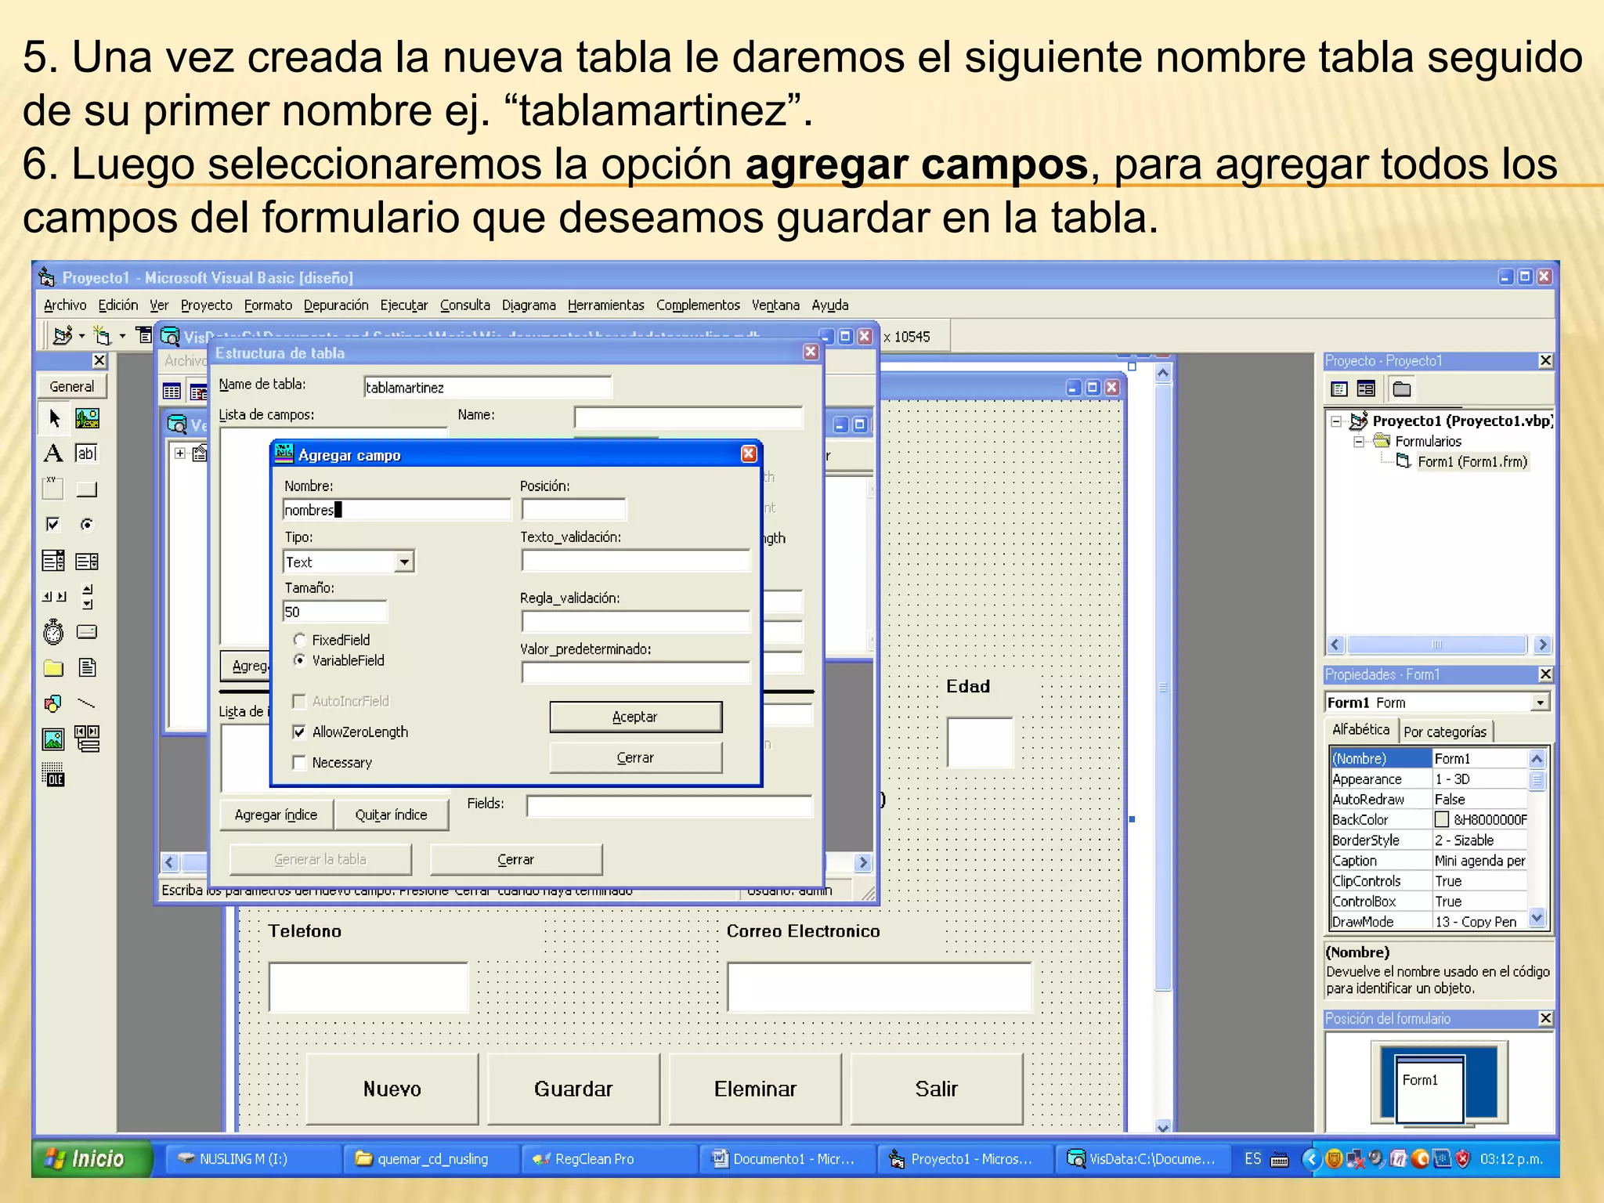Open the Archivo menu
Image resolution: width=1604 pixels, height=1203 pixels.
click(x=65, y=305)
